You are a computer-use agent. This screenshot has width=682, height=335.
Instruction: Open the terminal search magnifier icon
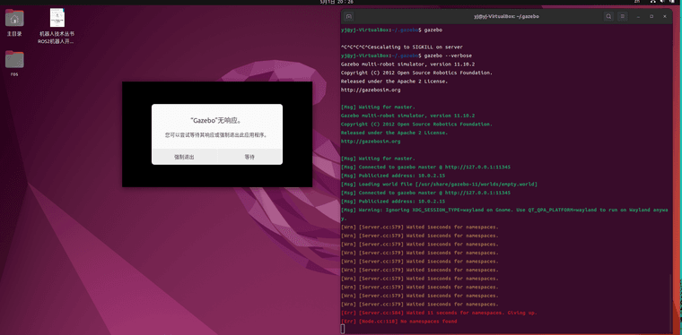608,16
